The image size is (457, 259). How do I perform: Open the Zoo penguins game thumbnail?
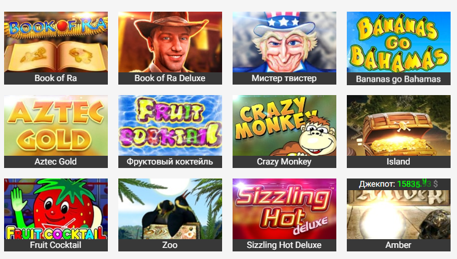pos(170,209)
